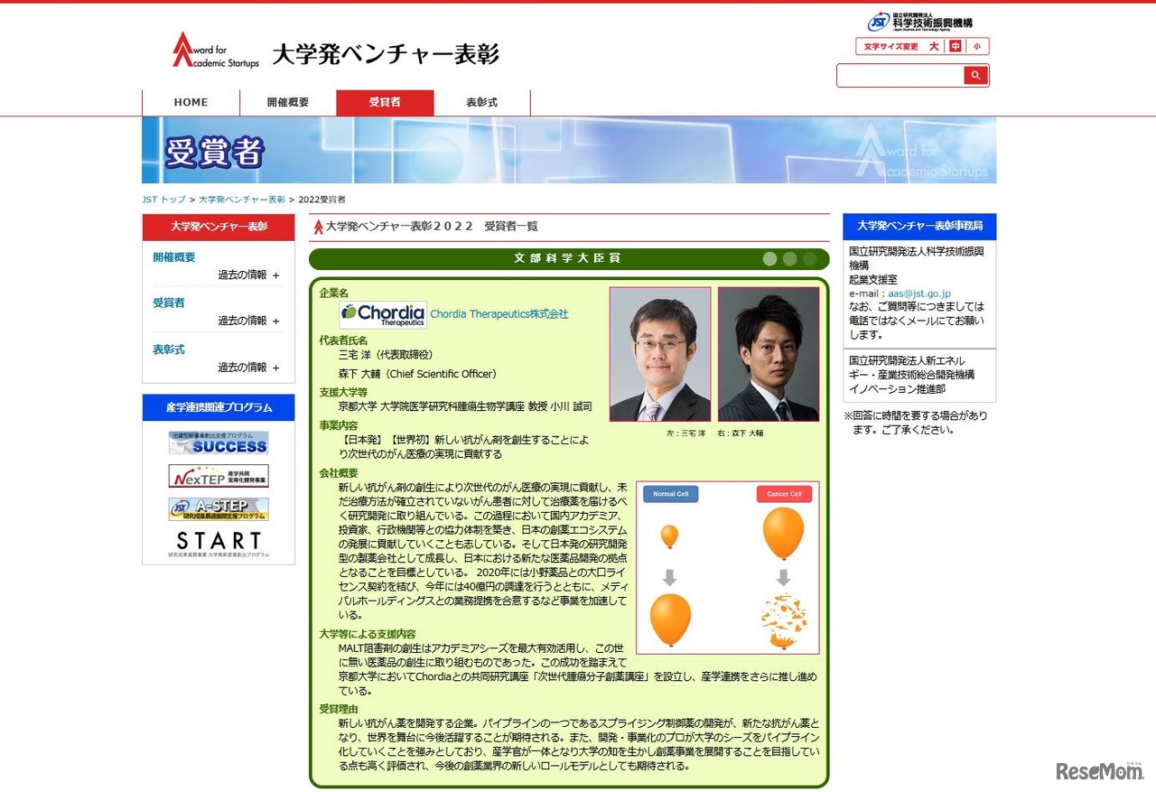Set font size to 小 (small)

pyautogui.click(x=976, y=46)
